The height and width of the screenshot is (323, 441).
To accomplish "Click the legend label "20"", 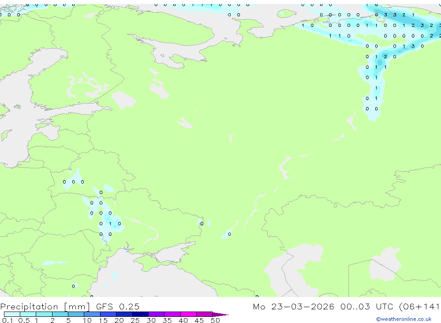I will 119,320.
